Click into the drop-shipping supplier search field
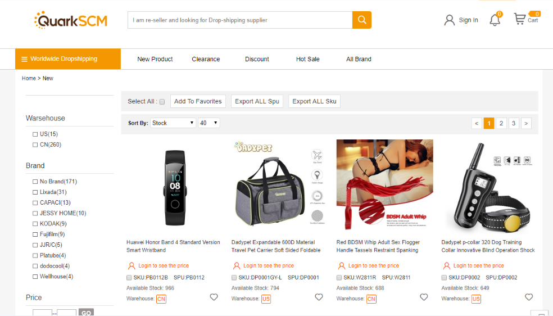 (x=240, y=20)
